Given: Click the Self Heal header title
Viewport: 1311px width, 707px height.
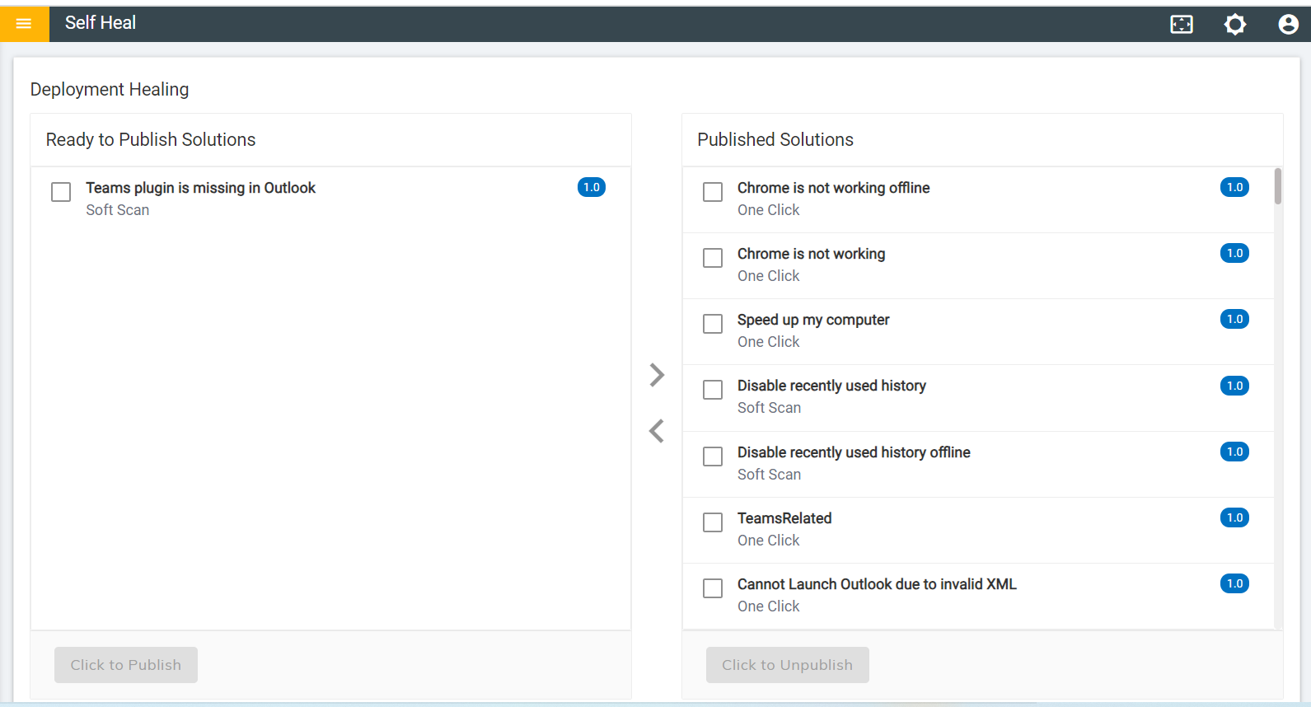Looking at the screenshot, I should (x=101, y=23).
